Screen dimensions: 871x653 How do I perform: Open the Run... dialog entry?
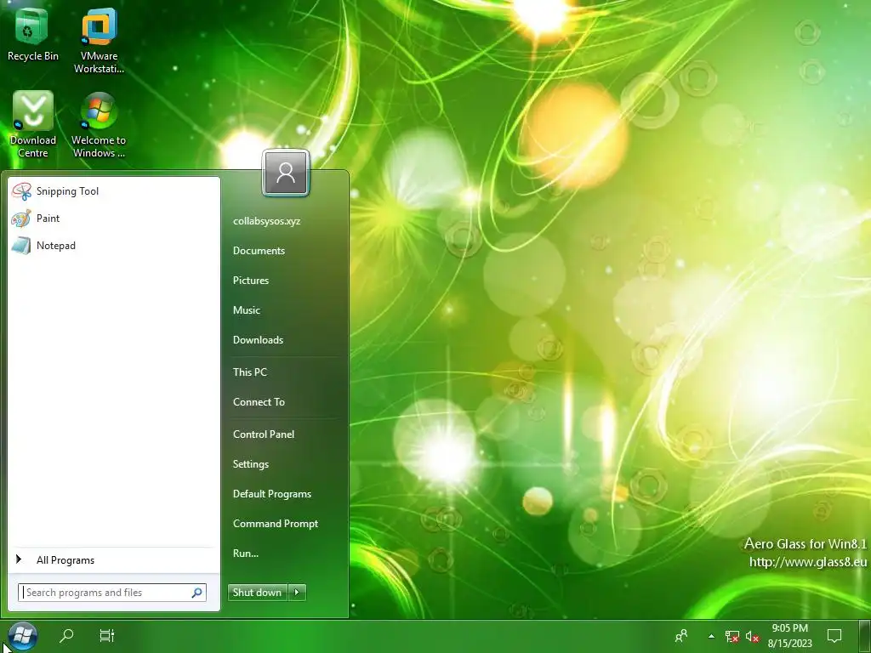(x=246, y=554)
